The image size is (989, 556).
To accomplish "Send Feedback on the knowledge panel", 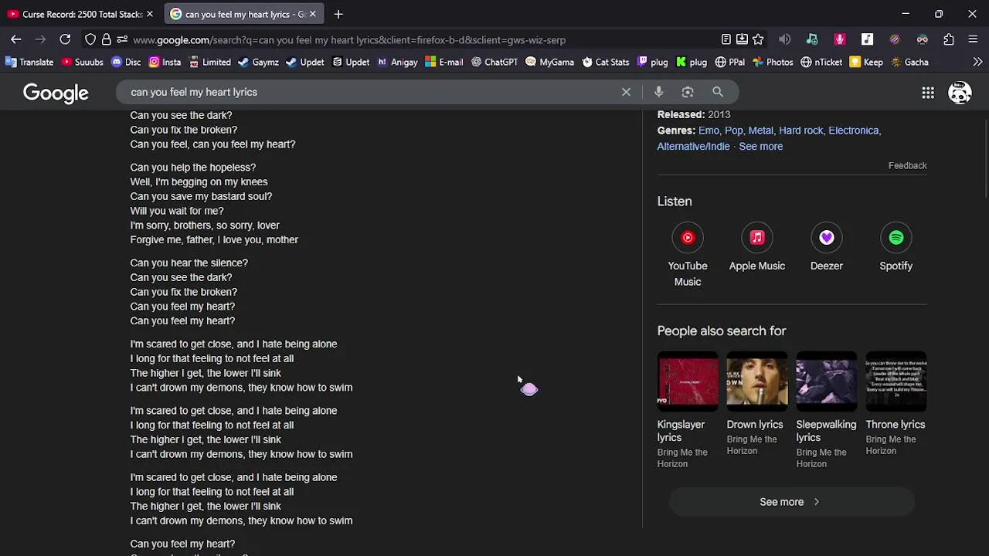I will [x=907, y=165].
